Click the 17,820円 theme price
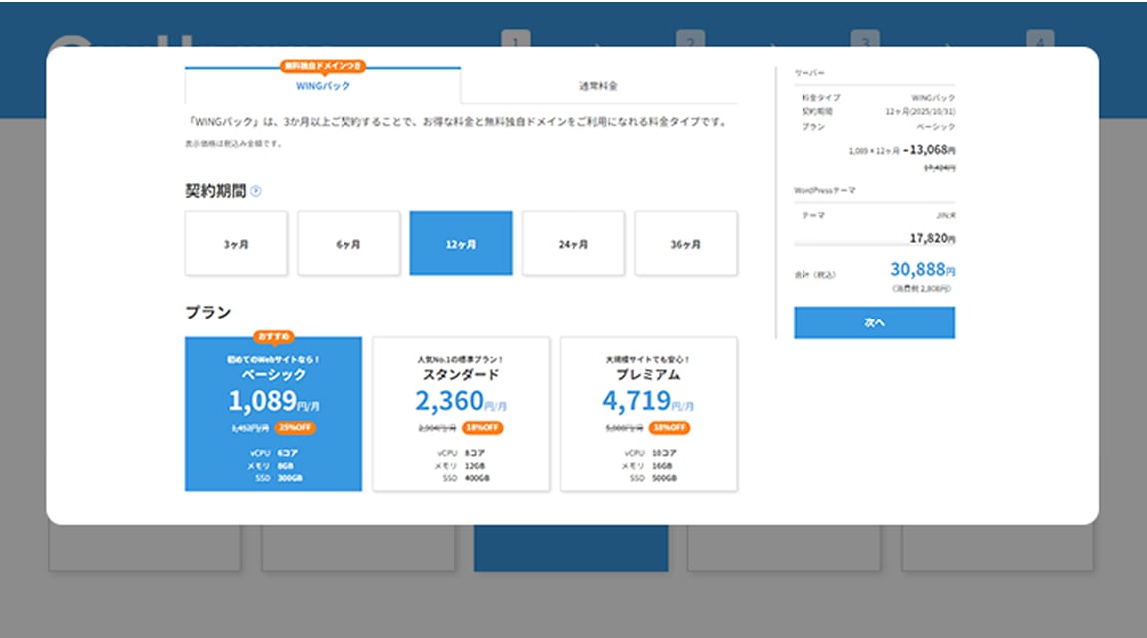 [x=932, y=238]
